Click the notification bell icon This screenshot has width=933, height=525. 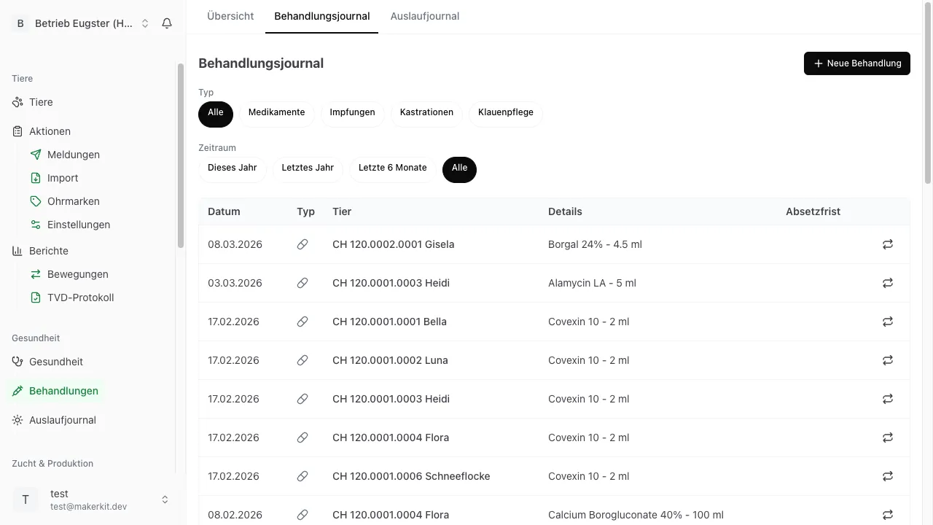(167, 23)
